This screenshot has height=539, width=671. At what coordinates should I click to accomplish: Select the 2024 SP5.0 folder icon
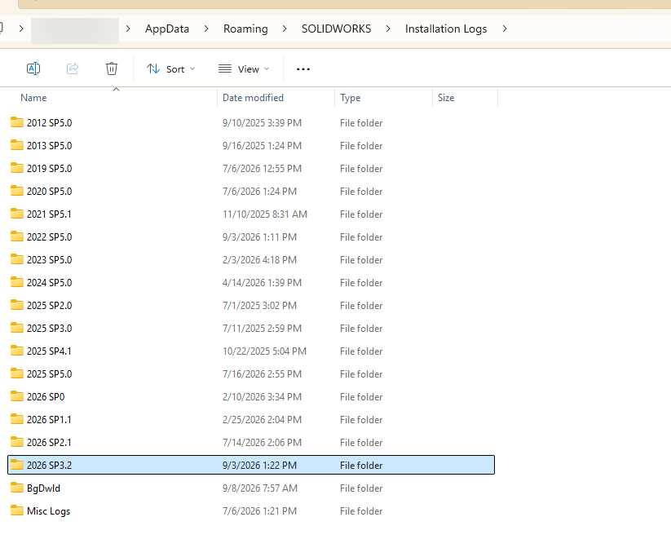17,282
